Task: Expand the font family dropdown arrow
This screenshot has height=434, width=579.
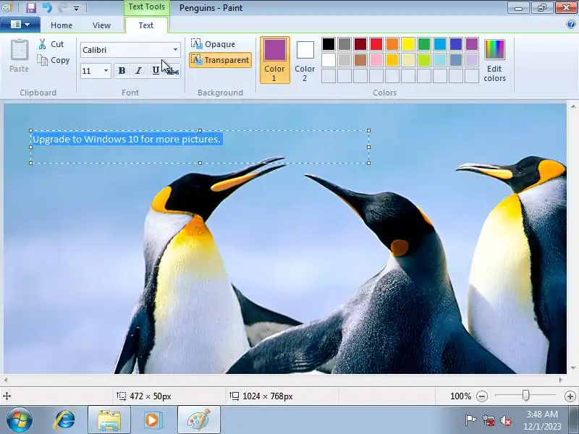Action: pos(175,49)
